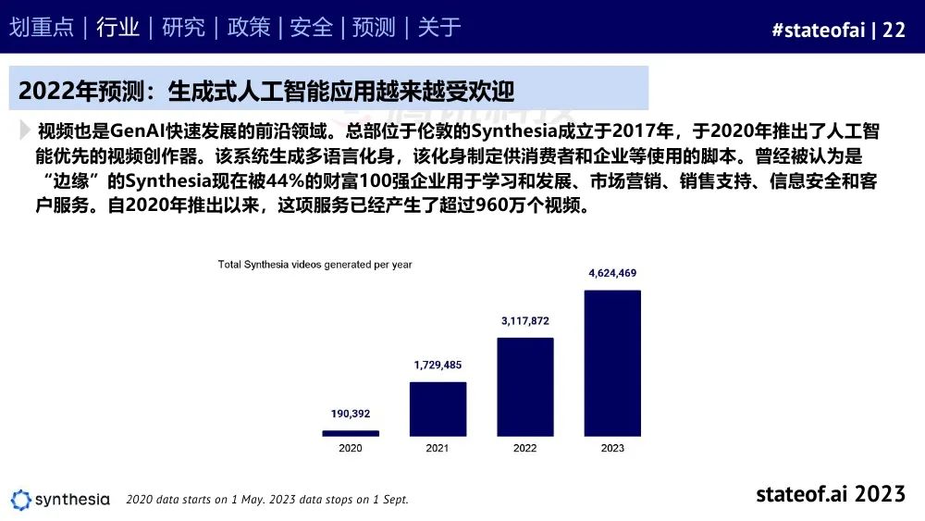
Task: Click the stateof.ai 2023 footer text
Action: coord(831,494)
